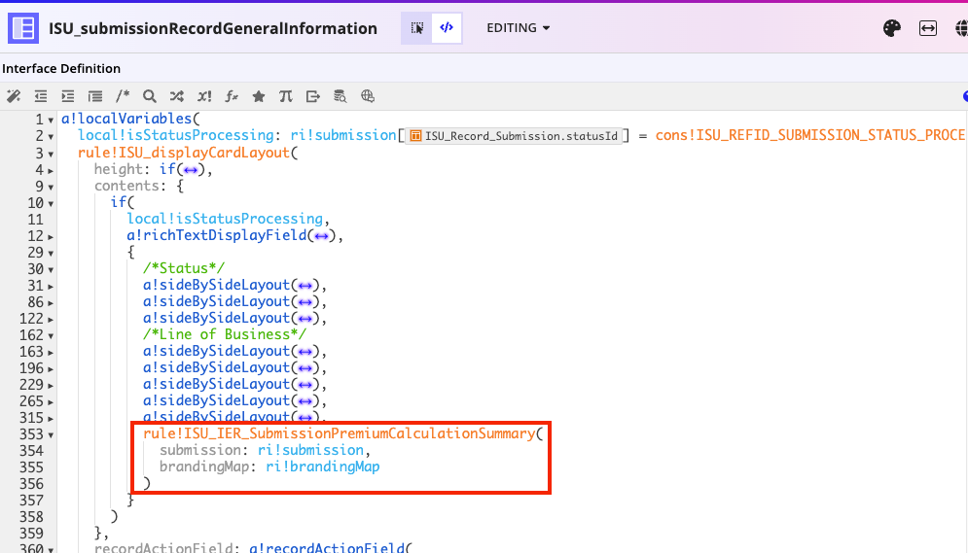Expand the fold arrow on line 196
The image size is (968, 553).
pyautogui.click(x=51, y=369)
